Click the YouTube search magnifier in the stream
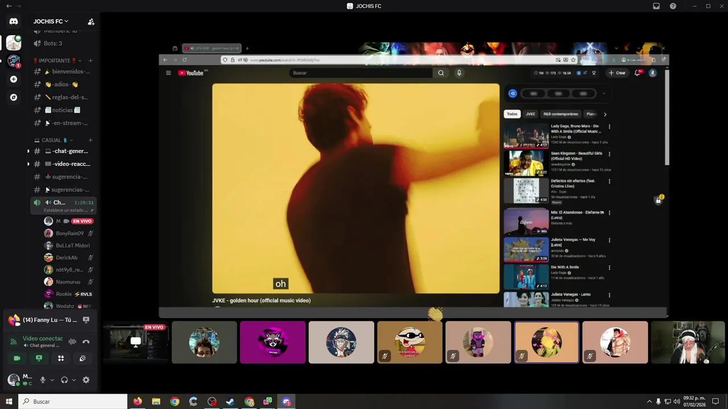Viewport: 728px width, 409px height. pos(441,73)
